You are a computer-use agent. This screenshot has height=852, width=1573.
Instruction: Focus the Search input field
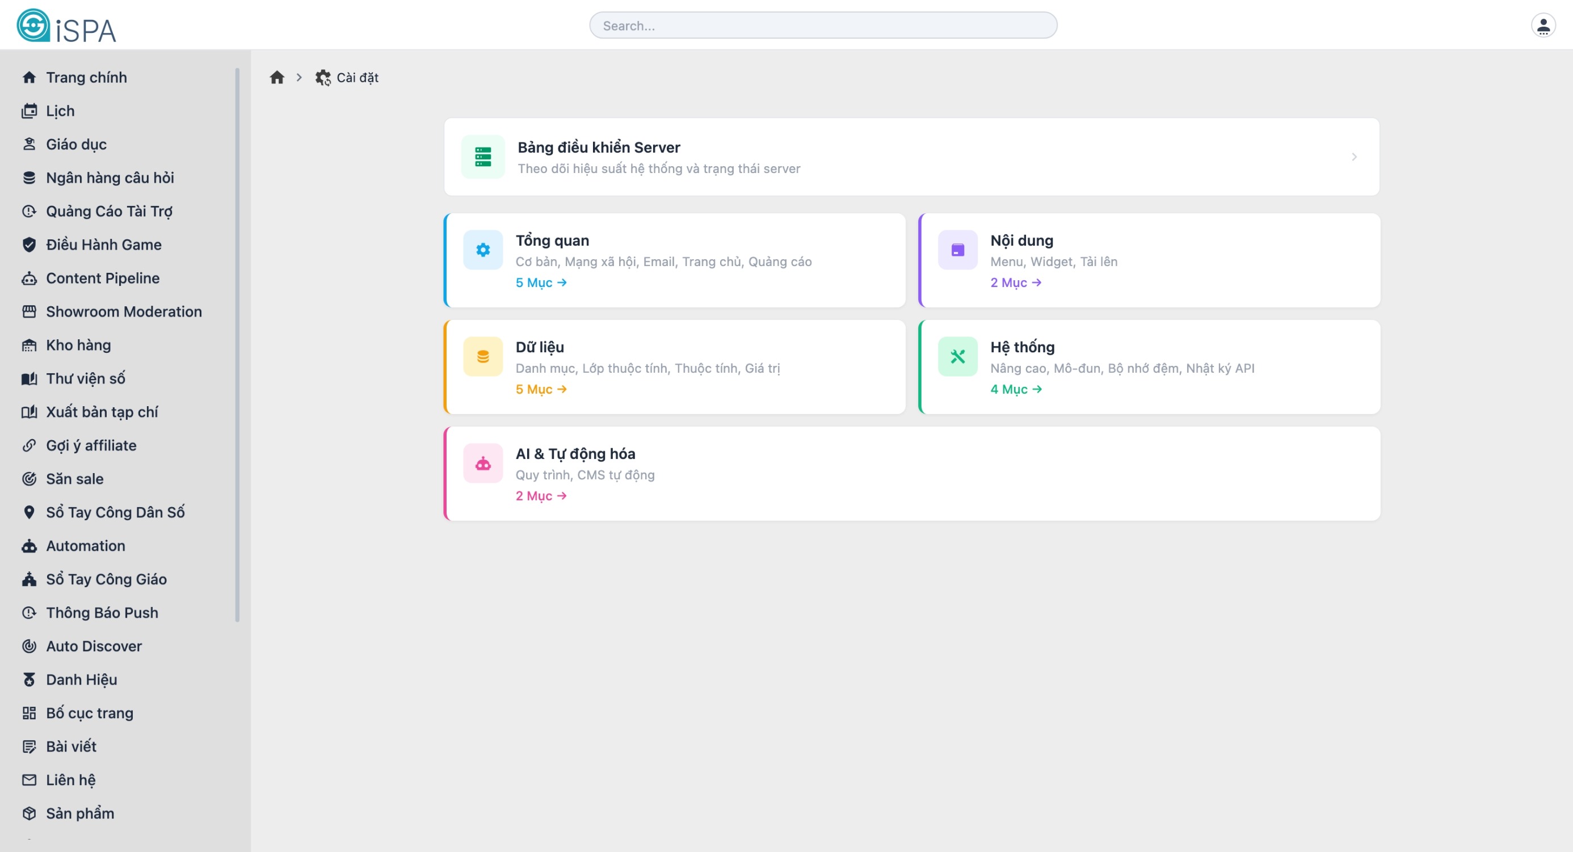pyautogui.click(x=823, y=26)
